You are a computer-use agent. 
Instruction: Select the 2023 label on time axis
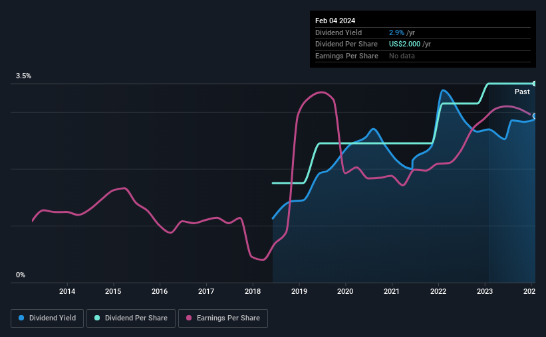485,291
